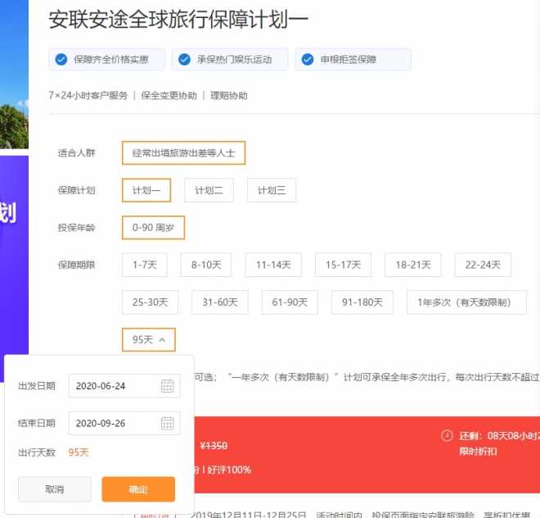
Task: Select the 0-90 周岁 age range
Action: [x=153, y=227]
